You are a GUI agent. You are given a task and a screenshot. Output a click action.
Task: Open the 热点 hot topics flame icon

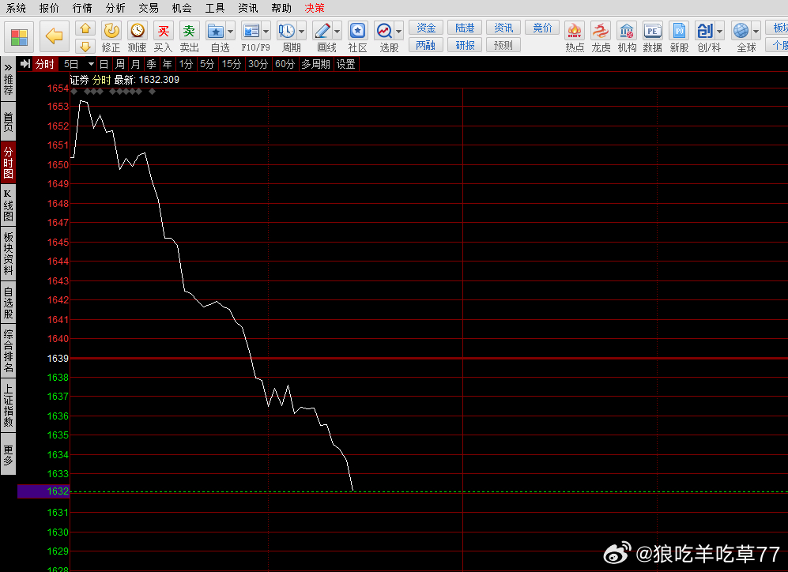click(575, 31)
